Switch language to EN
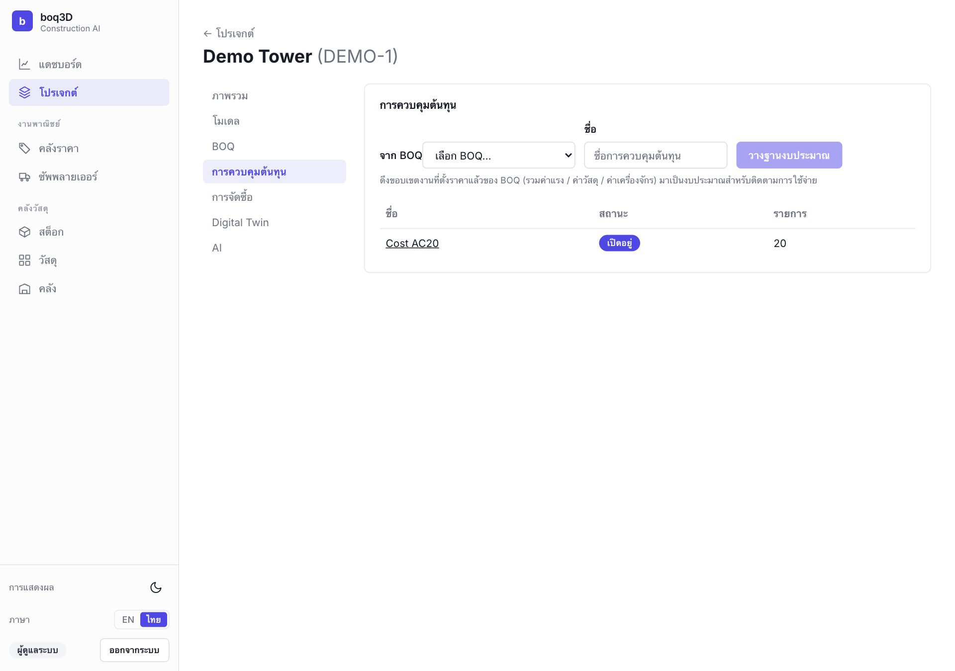955x671 pixels. (x=128, y=620)
